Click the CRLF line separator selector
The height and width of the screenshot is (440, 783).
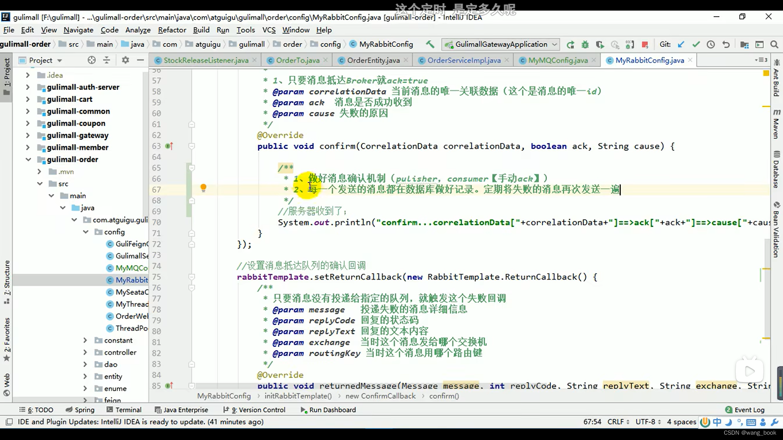click(618, 422)
